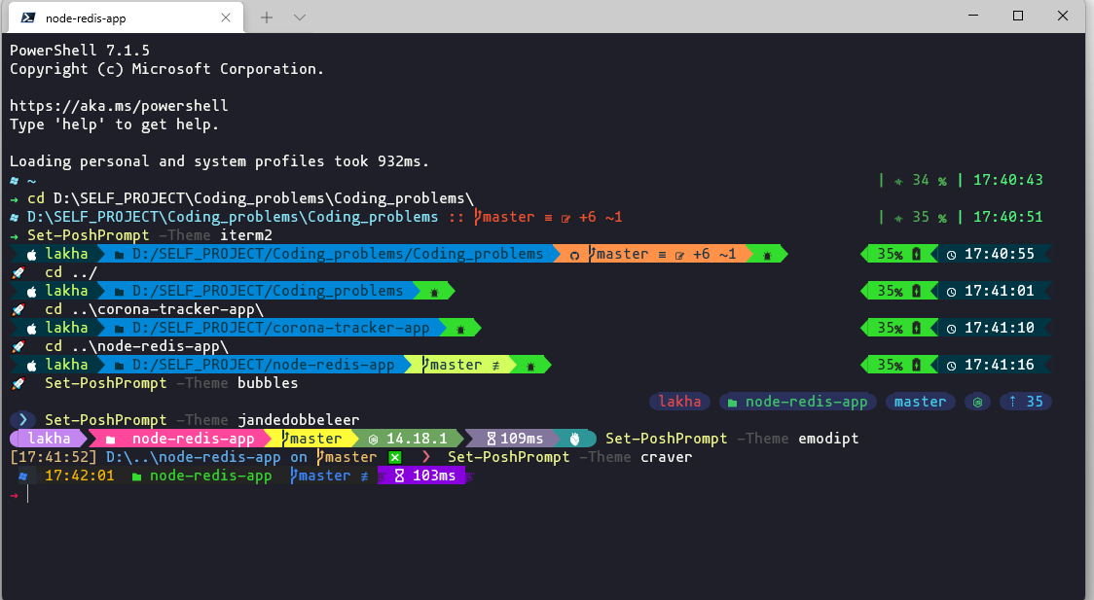Select the heart icon in the jandedobbeleer prompt
Image resolution: width=1094 pixels, height=600 pixels.
pyautogui.click(x=574, y=439)
